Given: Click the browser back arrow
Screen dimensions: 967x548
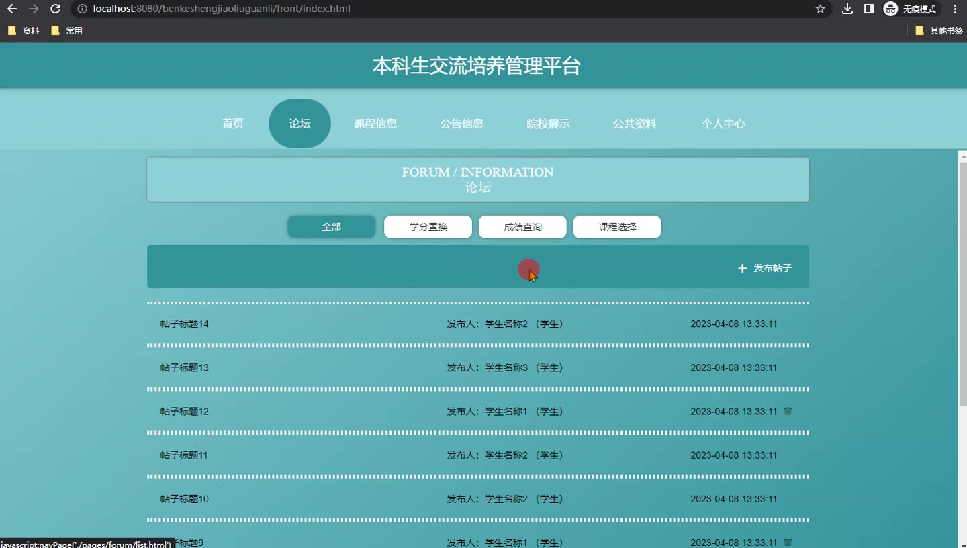Looking at the screenshot, I should [12, 9].
